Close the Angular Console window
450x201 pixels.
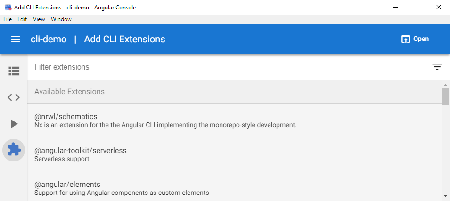coord(439,8)
